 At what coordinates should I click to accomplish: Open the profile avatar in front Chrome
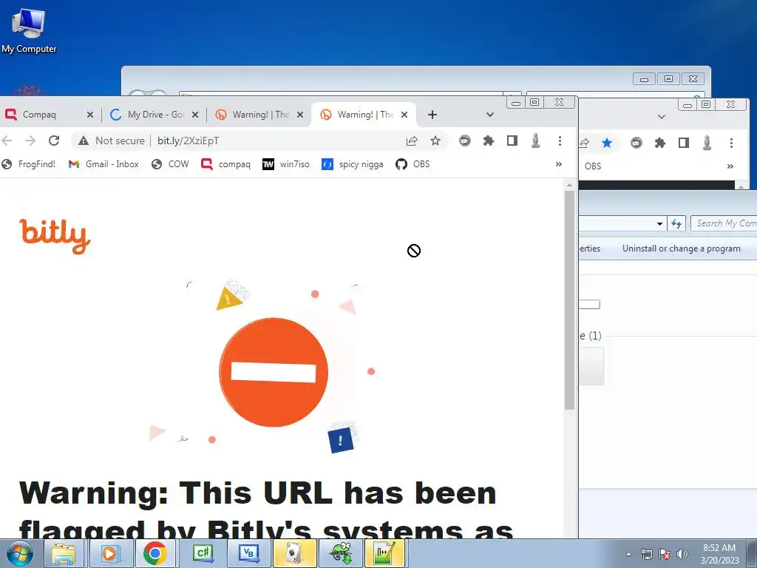click(535, 141)
